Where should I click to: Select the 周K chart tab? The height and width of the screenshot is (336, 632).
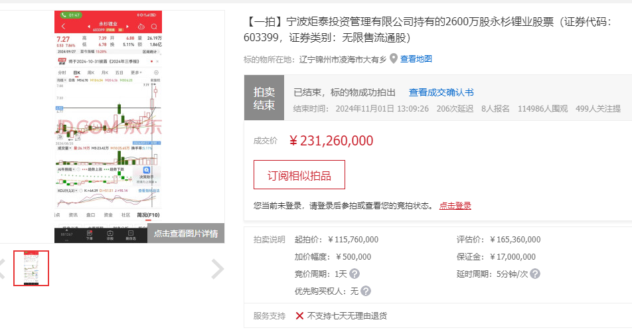click(x=91, y=72)
